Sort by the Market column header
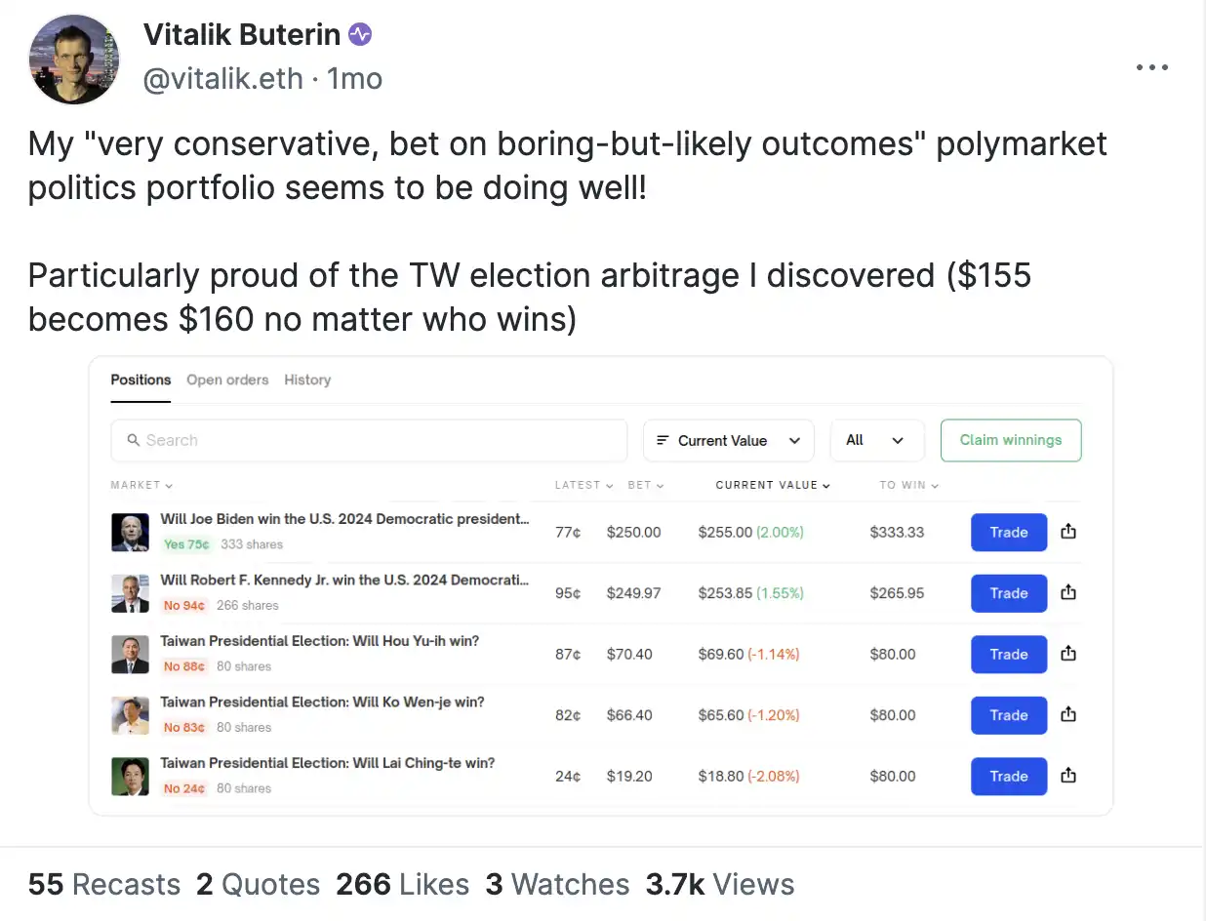Image resolution: width=1206 pixels, height=921 pixels. [x=141, y=485]
